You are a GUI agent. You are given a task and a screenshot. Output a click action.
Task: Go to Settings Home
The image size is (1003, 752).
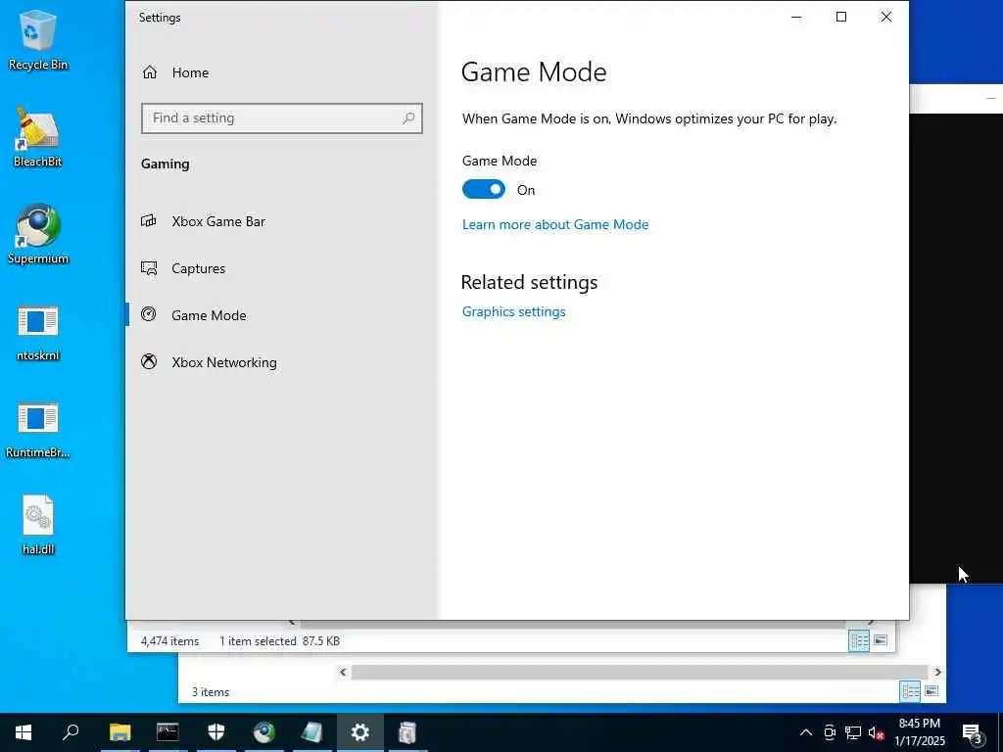(x=174, y=72)
